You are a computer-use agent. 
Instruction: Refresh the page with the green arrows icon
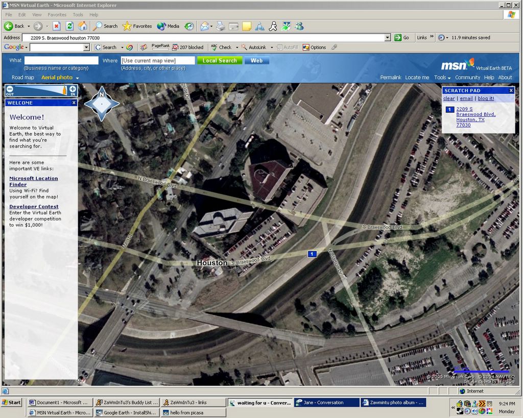[69, 26]
